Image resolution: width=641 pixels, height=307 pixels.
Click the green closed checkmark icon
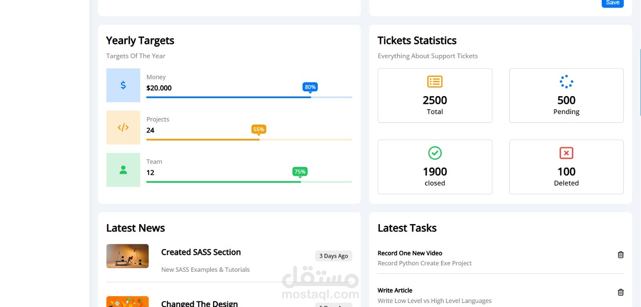(435, 153)
